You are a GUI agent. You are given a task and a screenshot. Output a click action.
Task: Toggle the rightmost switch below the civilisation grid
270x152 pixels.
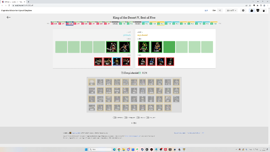pos(147,118)
